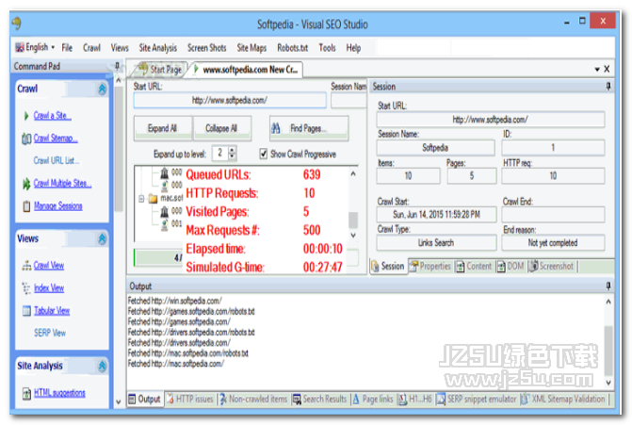Click the Manage Sessions clipboard icon

pyautogui.click(x=26, y=206)
